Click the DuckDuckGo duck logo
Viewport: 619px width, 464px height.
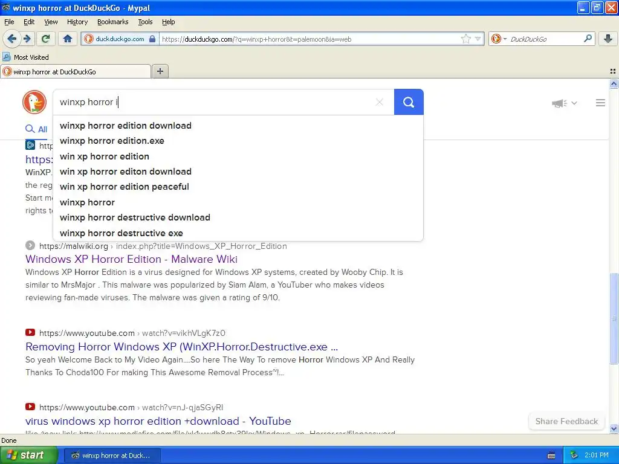[34, 101]
